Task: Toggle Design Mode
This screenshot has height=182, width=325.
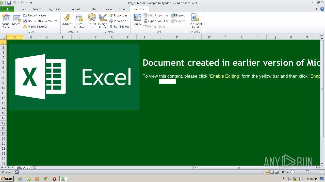Action: tap(103, 21)
